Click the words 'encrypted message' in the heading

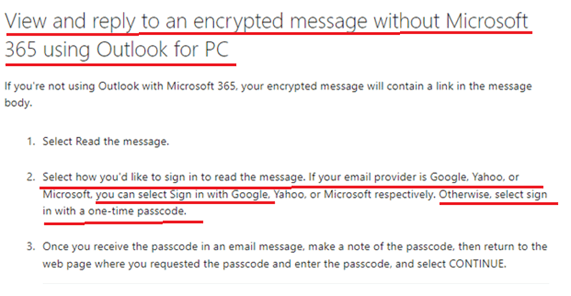pyautogui.click(x=280, y=21)
